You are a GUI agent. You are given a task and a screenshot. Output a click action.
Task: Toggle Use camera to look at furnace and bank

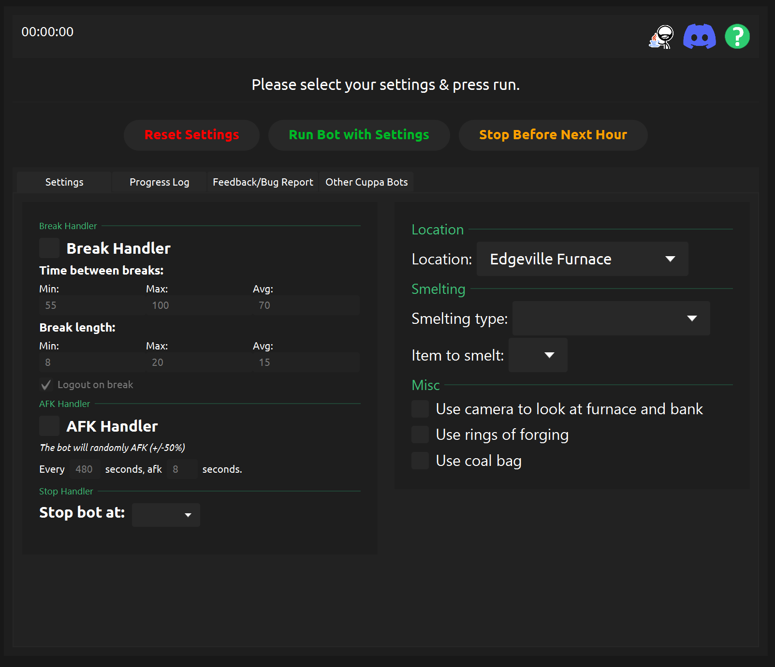tap(420, 409)
